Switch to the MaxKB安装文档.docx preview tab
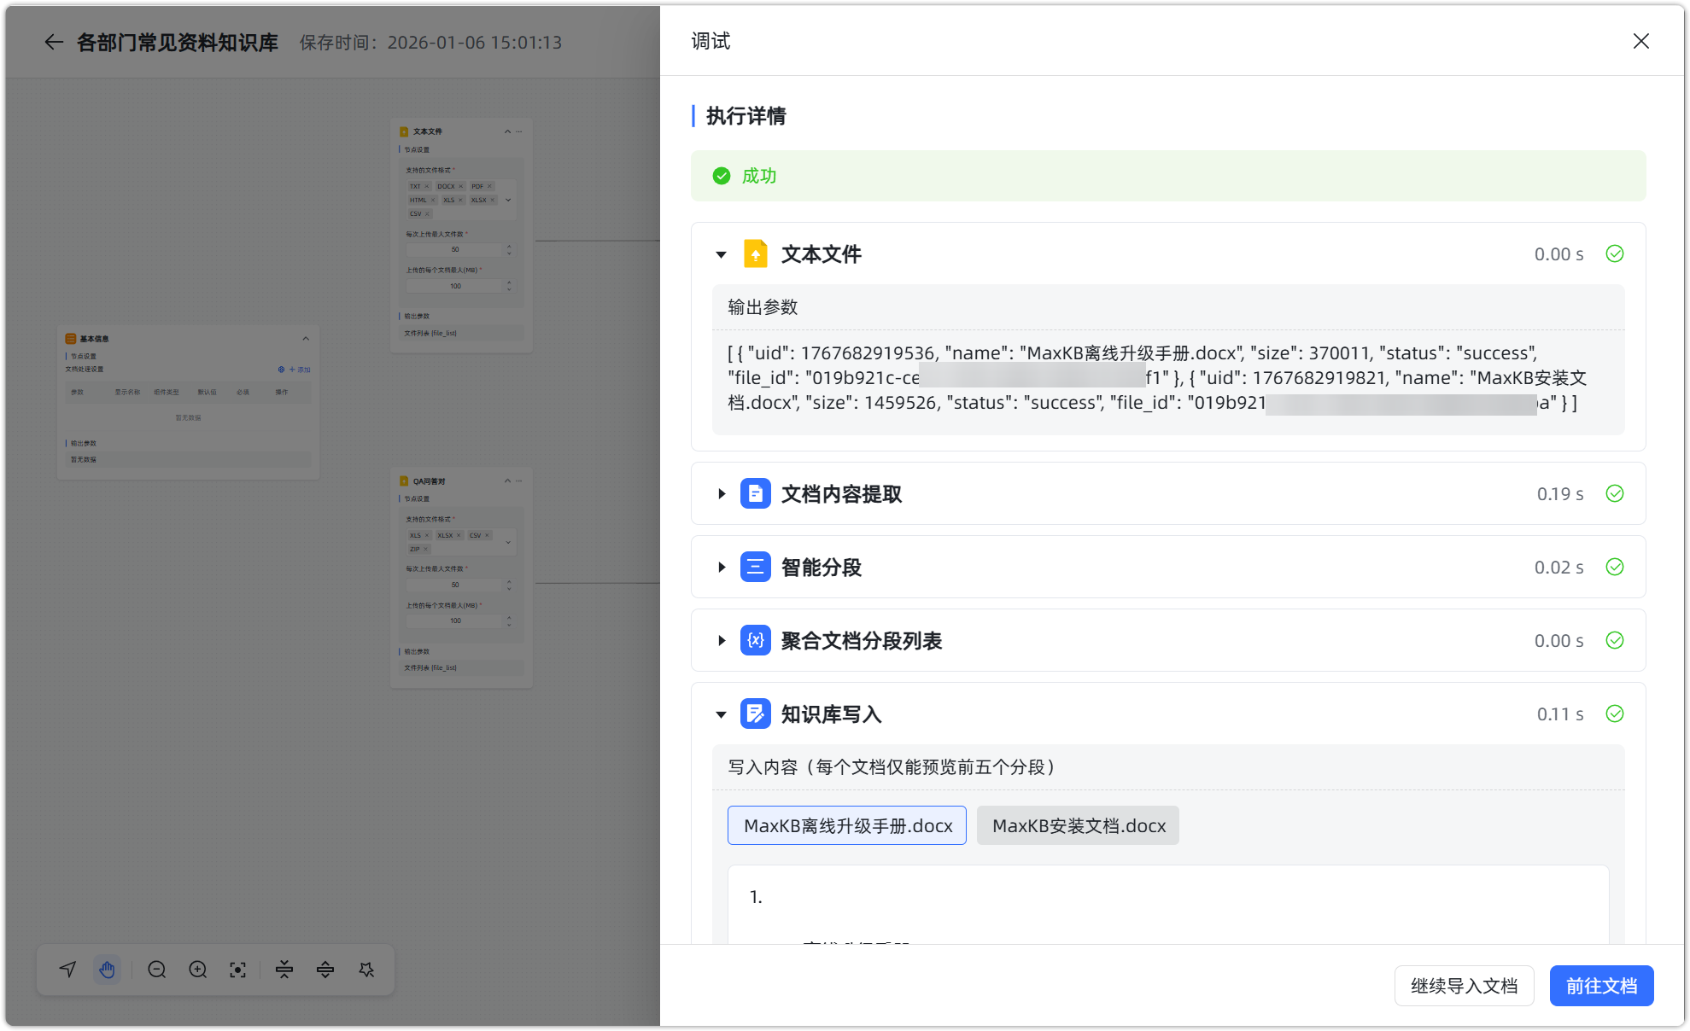The height and width of the screenshot is (1031, 1690). pyautogui.click(x=1078, y=825)
